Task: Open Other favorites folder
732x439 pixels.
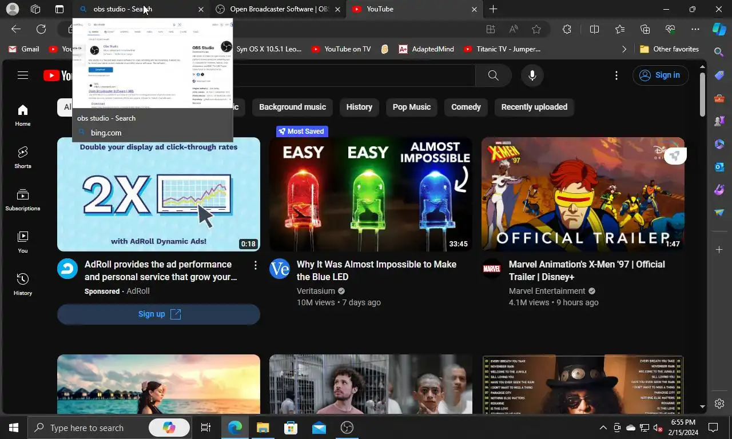Action: click(670, 49)
